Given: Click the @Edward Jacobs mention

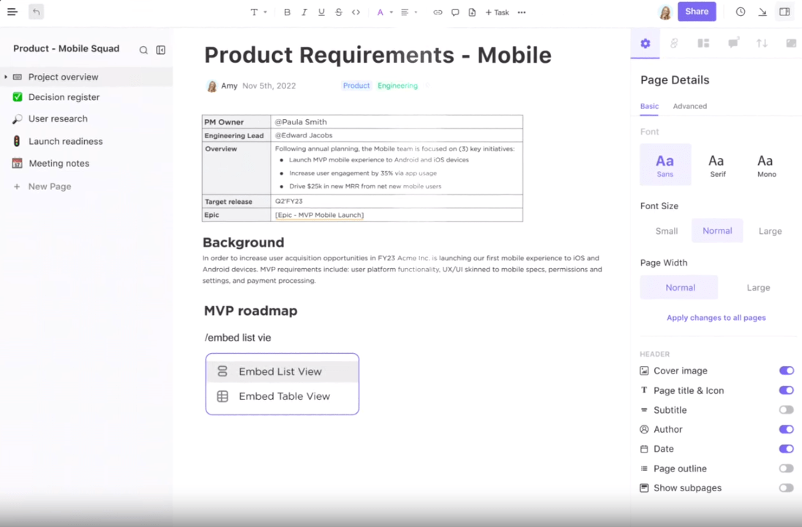Looking at the screenshot, I should click(304, 135).
